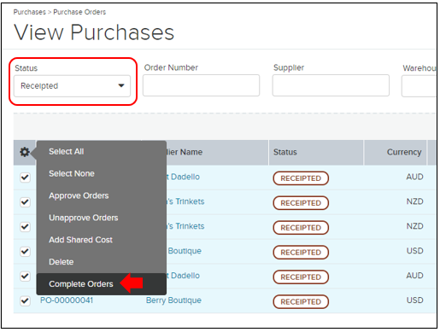Click AUD currency in the first row

click(x=414, y=177)
